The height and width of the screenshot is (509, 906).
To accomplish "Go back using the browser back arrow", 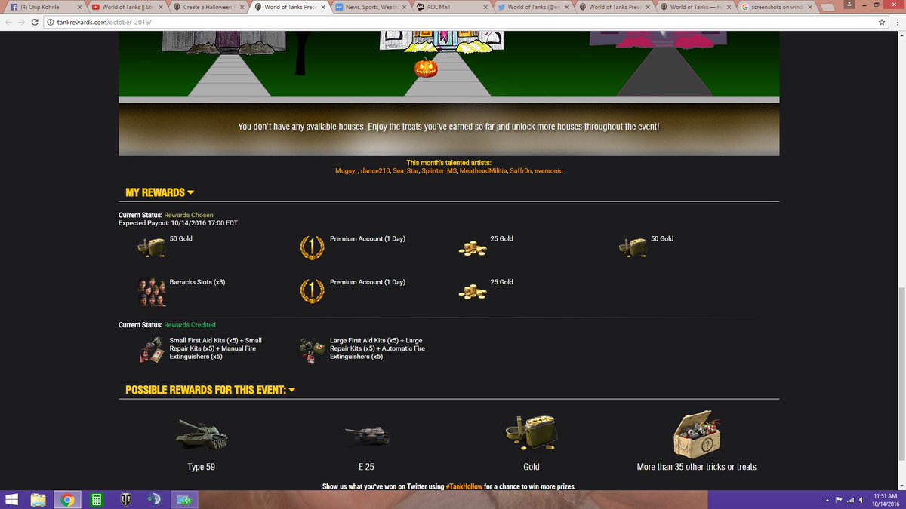I will (x=8, y=22).
